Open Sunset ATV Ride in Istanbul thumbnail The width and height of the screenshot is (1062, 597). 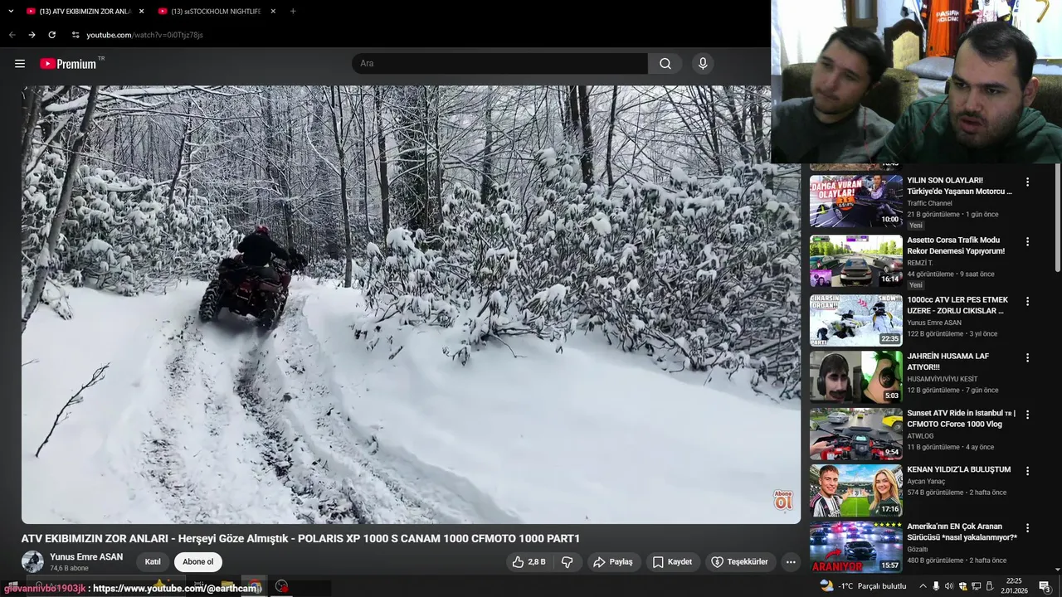[x=855, y=434]
